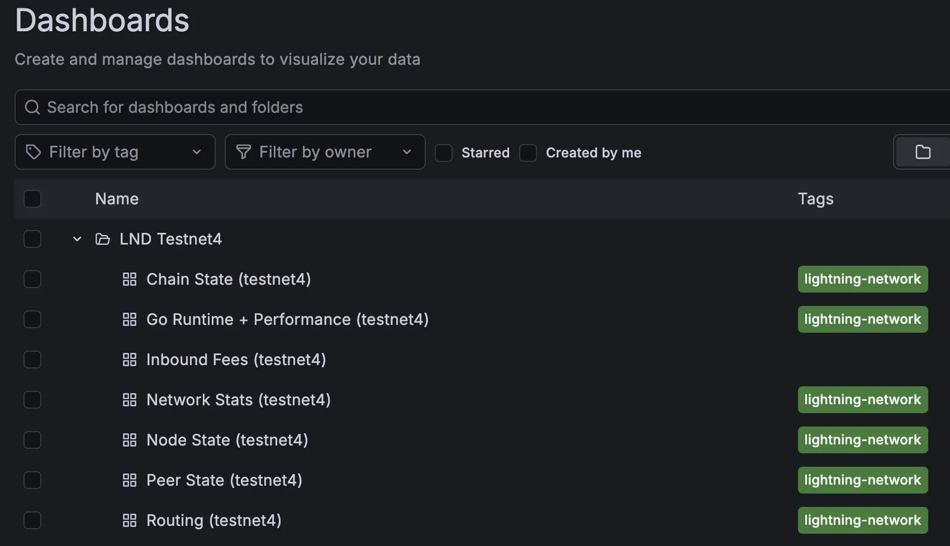Click dashboard icon beside Network Stats (testnet4)
The image size is (950, 546).
coord(130,400)
